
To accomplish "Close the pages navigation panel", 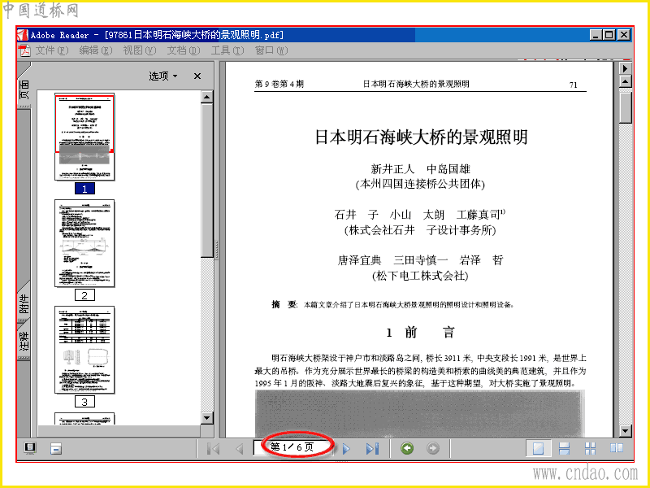I will [x=197, y=76].
